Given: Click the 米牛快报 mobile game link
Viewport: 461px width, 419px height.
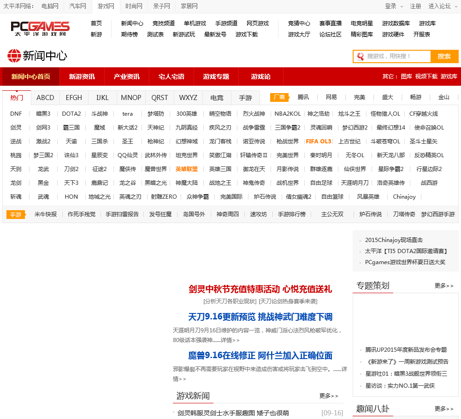Looking at the screenshot, I should click(x=46, y=214).
